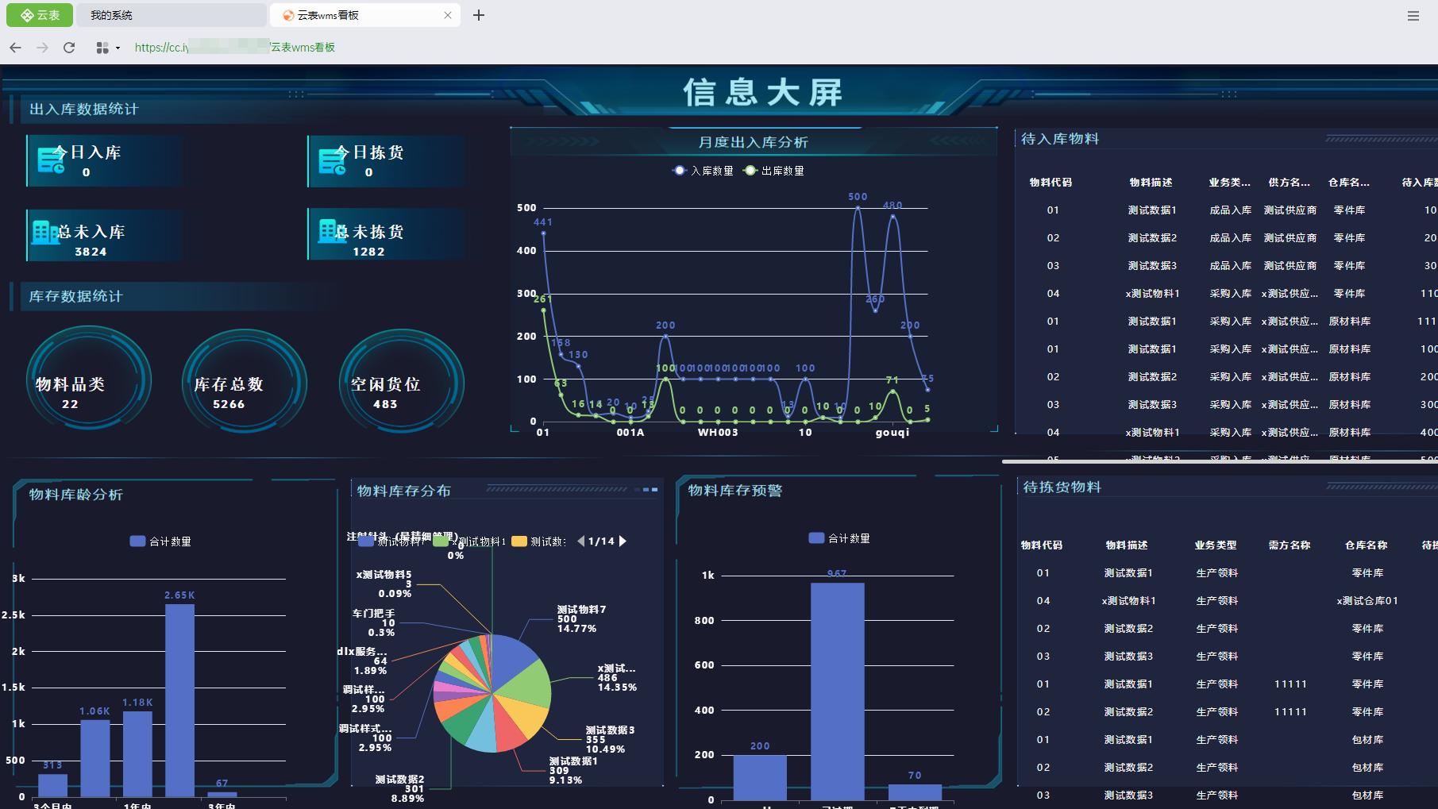Image resolution: width=1438 pixels, height=809 pixels.
Task: Click the browser back button
Action: 15,47
